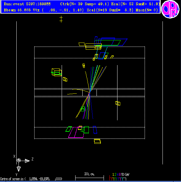Click the yellow 1 GeV color legend label
This screenshot has width=181, height=182.
point(113,175)
